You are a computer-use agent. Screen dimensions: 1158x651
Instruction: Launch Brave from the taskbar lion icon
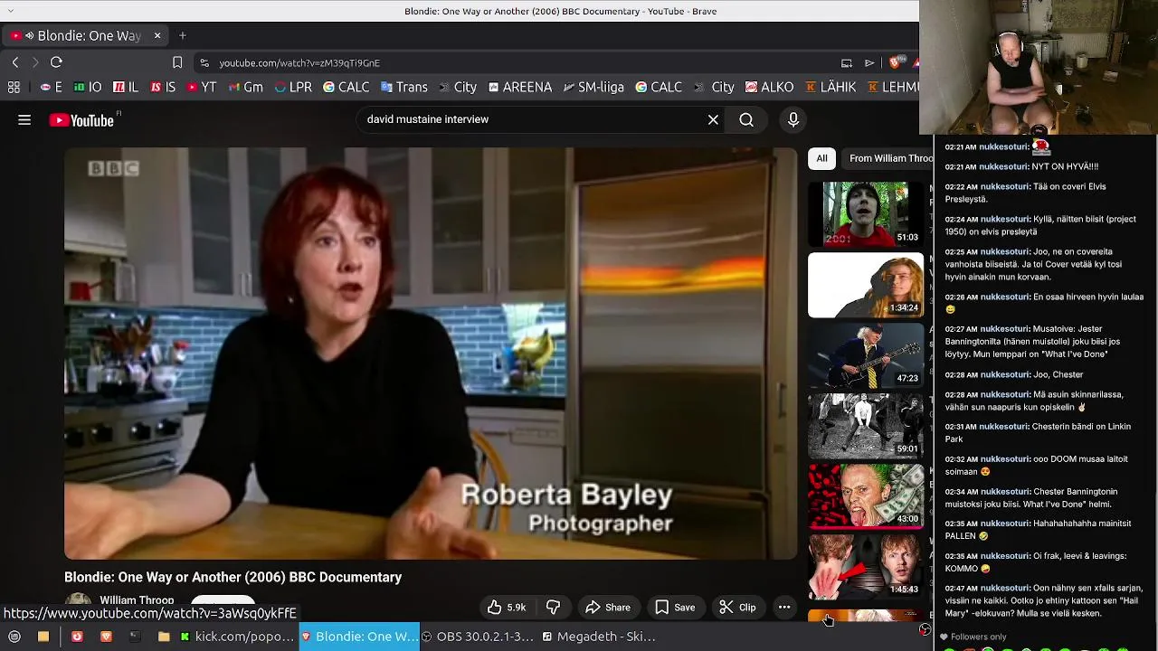point(106,637)
